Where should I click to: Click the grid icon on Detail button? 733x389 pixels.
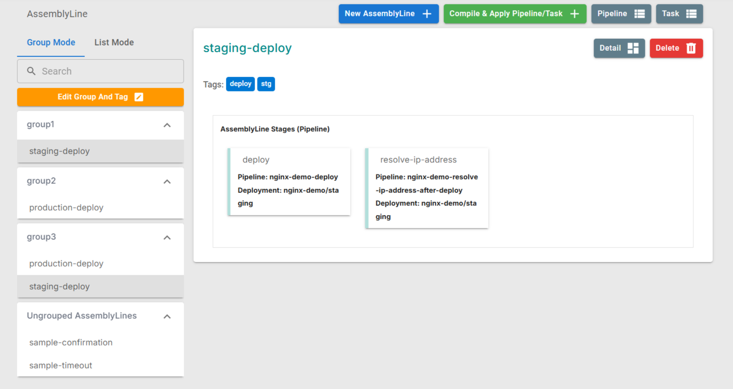(x=633, y=48)
